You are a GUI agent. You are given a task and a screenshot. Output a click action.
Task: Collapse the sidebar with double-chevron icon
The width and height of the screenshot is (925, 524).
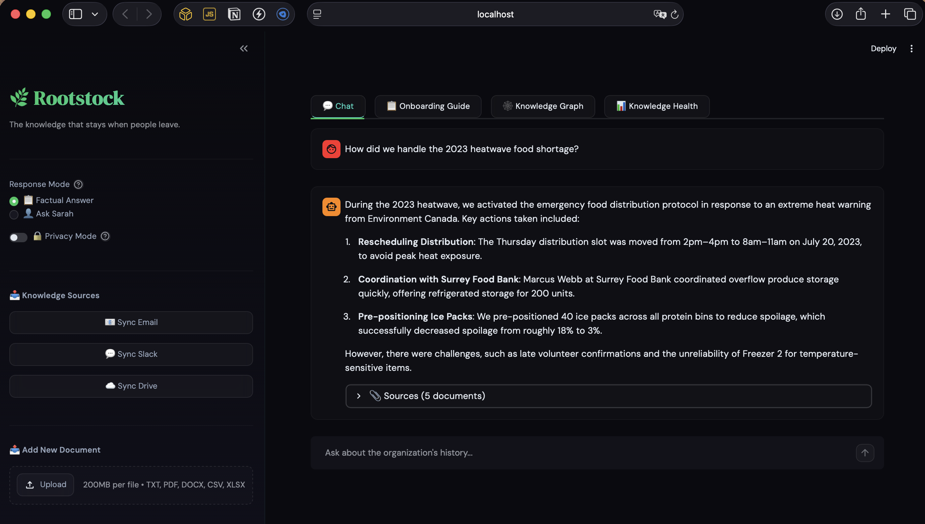tap(244, 49)
